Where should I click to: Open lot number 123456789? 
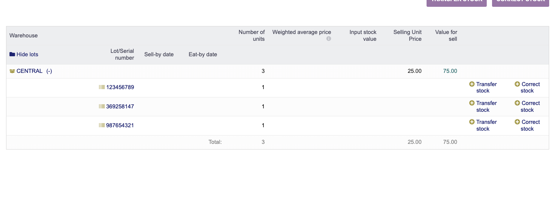[120, 87]
